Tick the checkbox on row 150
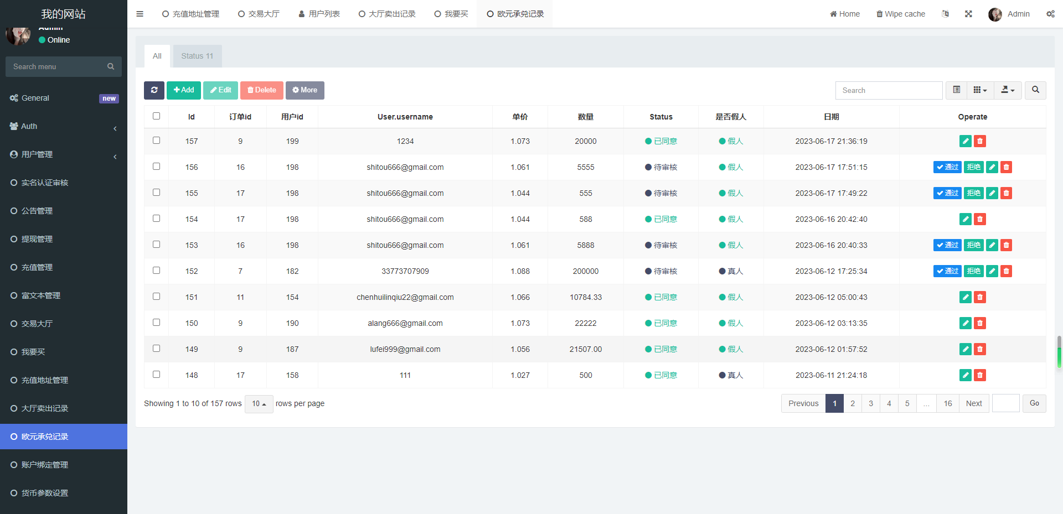The image size is (1063, 514). click(x=156, y=323)
